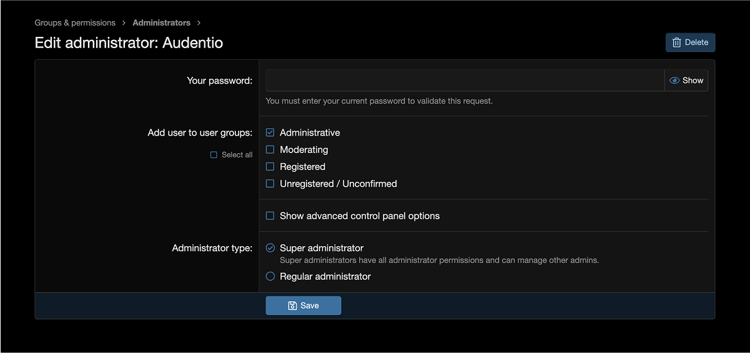Viewport: 750px width, 353px height.
Task: Tick Unregistered / Unconfirmed group checkbox
Action: tap(270, 184)
